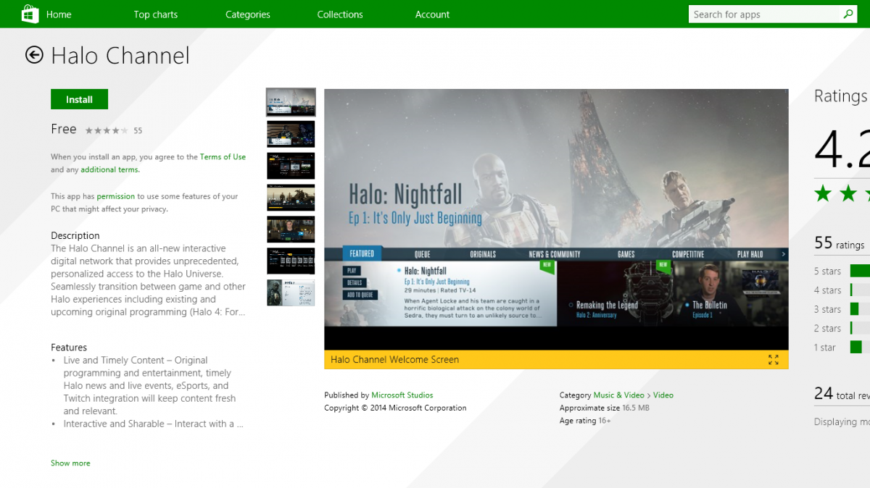
Task: Click the search magnifier icon
Action: pos(848,14)
